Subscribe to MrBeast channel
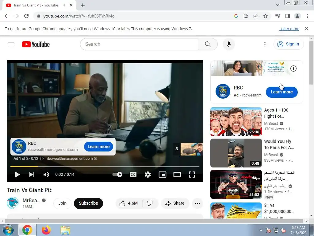314x236 pixels. click(x=88, y=203)
